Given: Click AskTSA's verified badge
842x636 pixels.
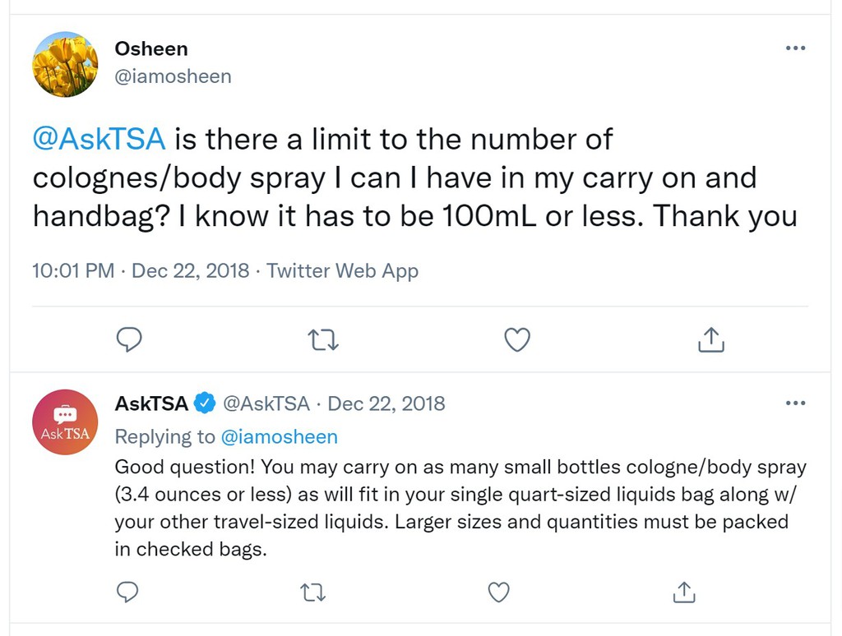Looking at the screenshot, I should pyautogui.click(x=203, y=403).
